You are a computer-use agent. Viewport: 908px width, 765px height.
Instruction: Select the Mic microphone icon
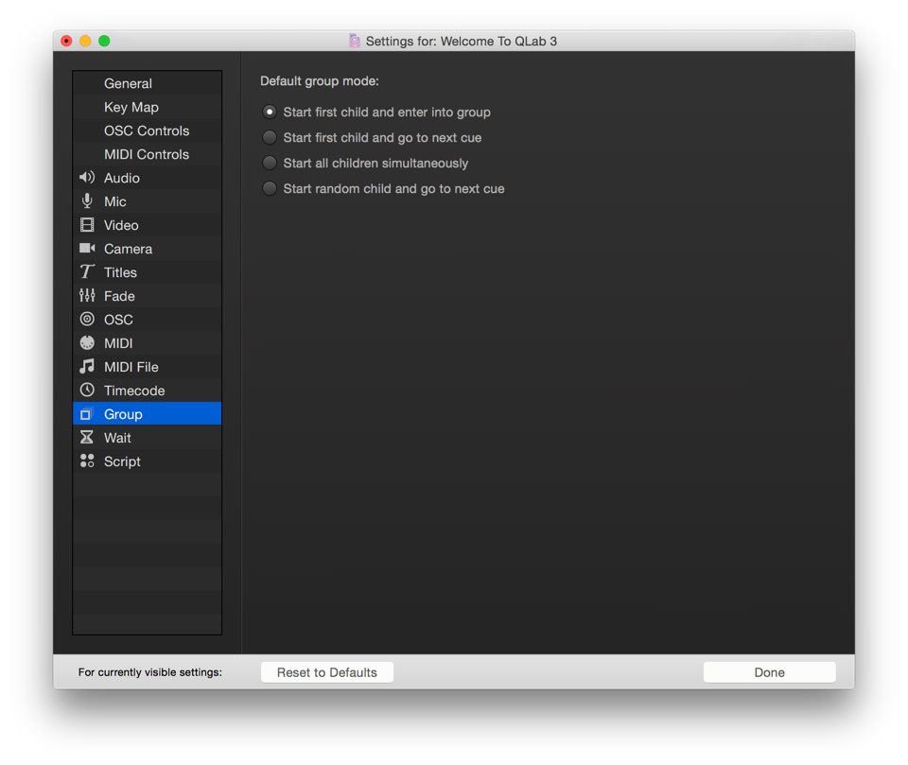coord(87,201)
